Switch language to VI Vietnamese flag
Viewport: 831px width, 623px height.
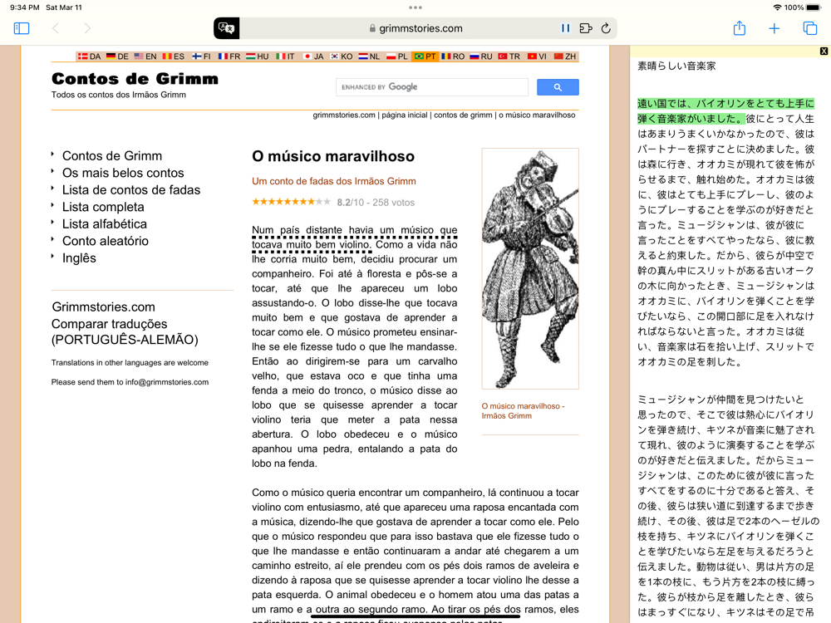[537, 56]
